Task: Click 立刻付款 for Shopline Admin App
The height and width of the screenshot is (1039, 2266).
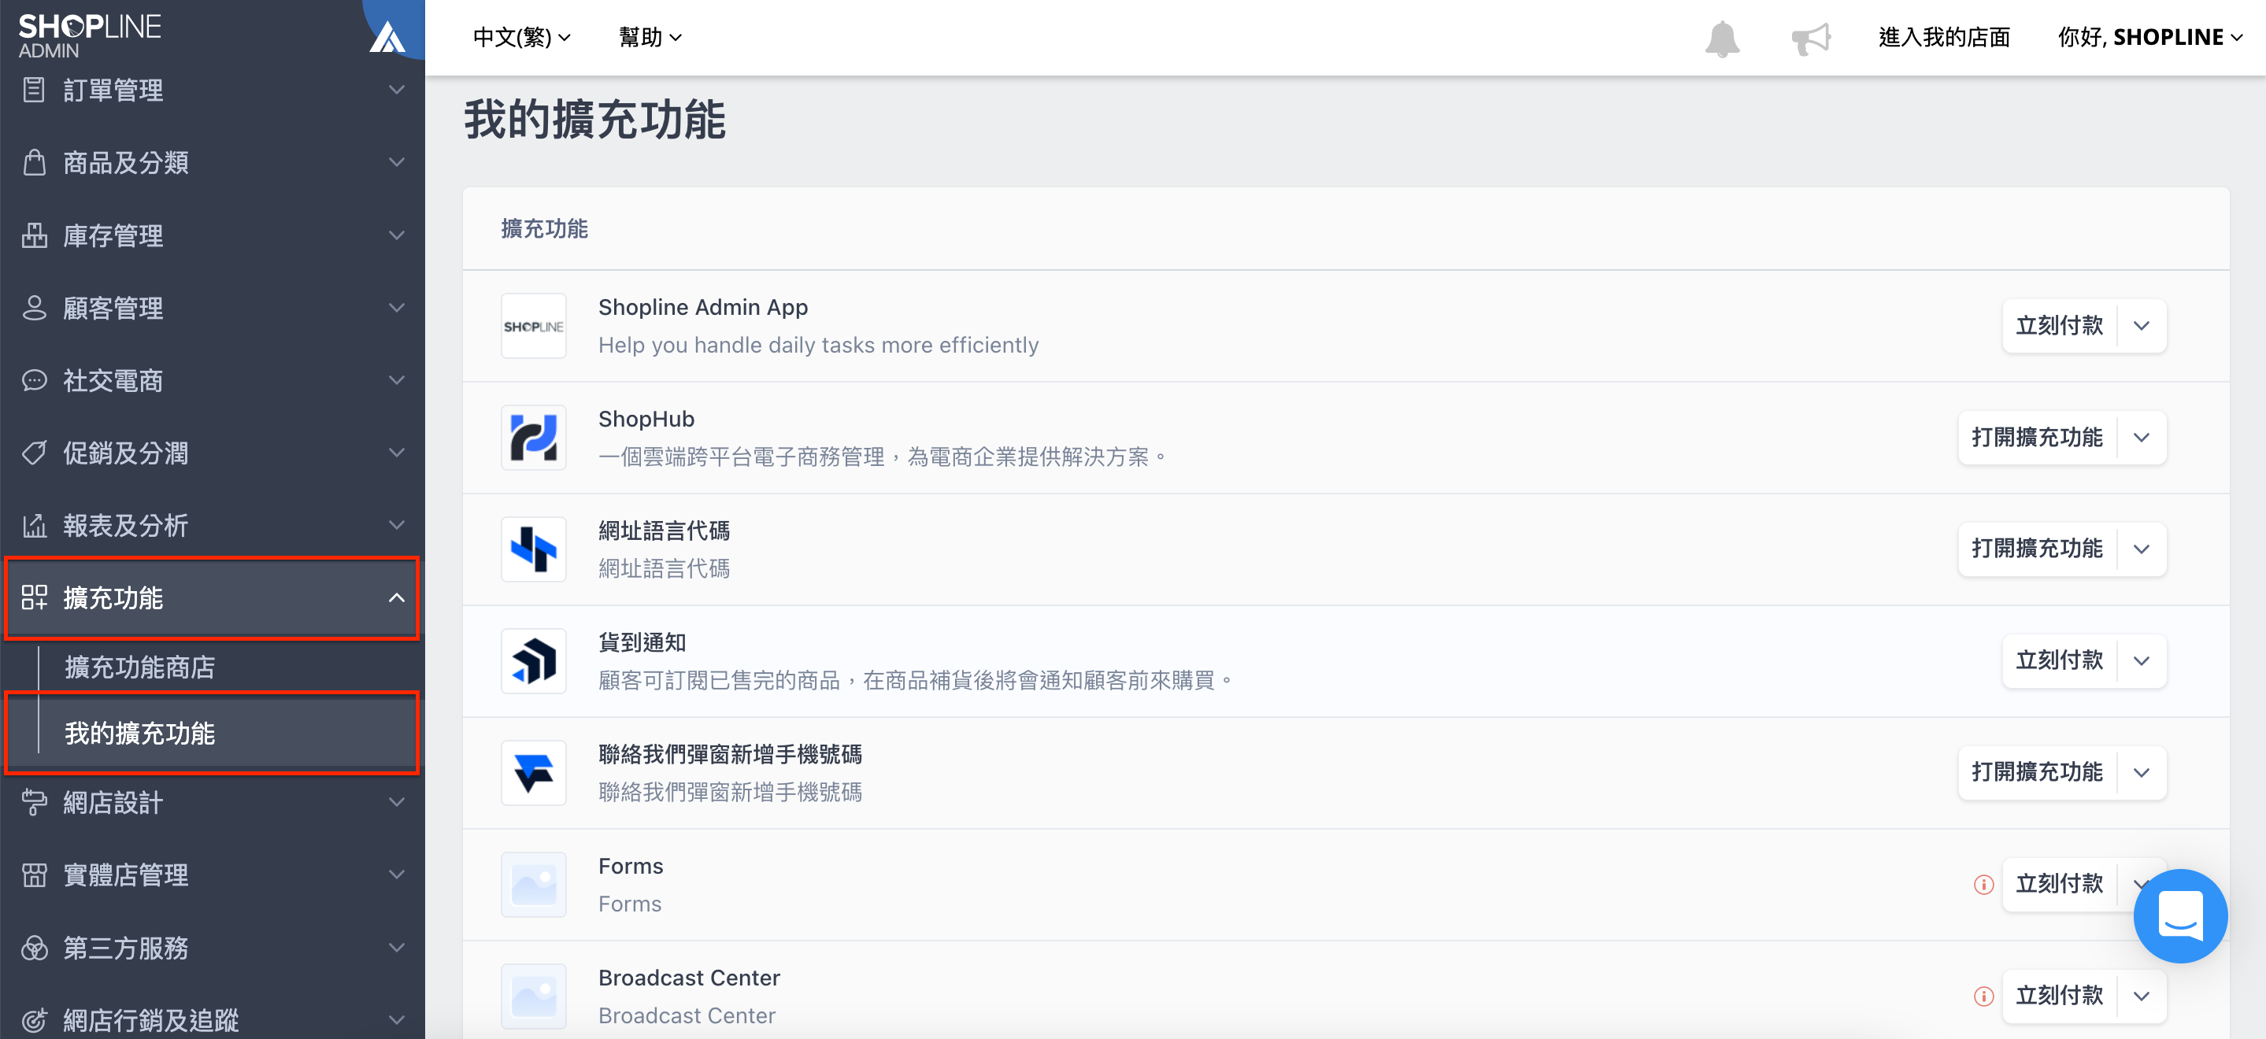Action: [x=2059, y=326]
